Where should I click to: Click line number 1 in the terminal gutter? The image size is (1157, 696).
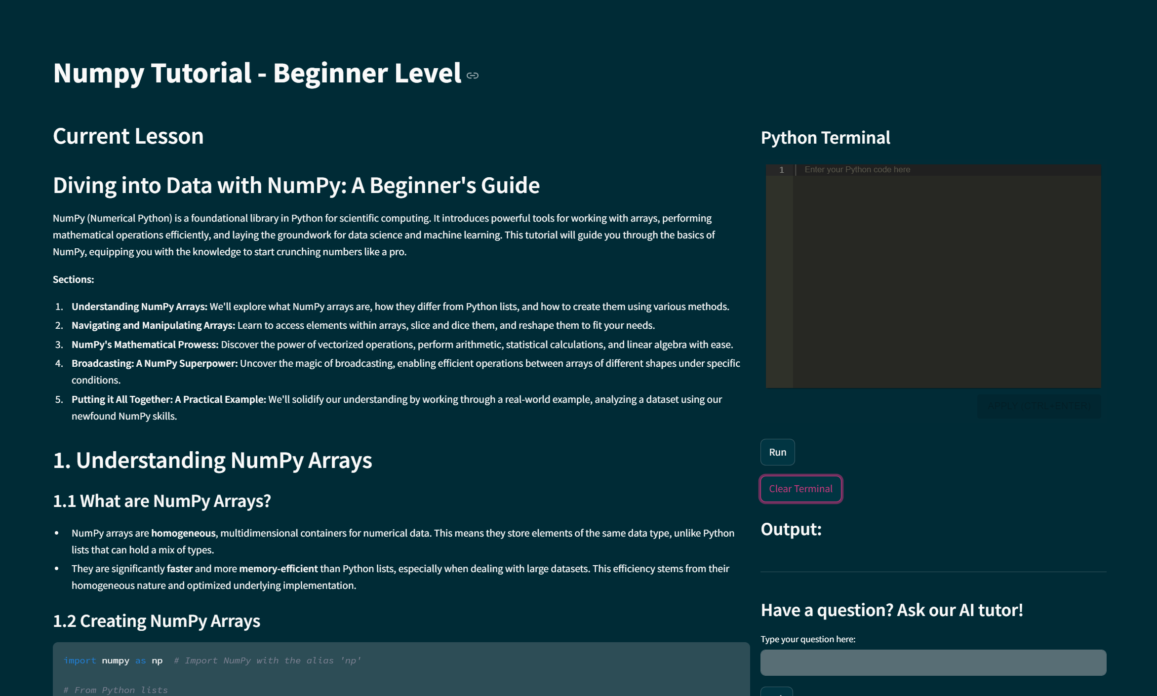[x=781, y=169]
